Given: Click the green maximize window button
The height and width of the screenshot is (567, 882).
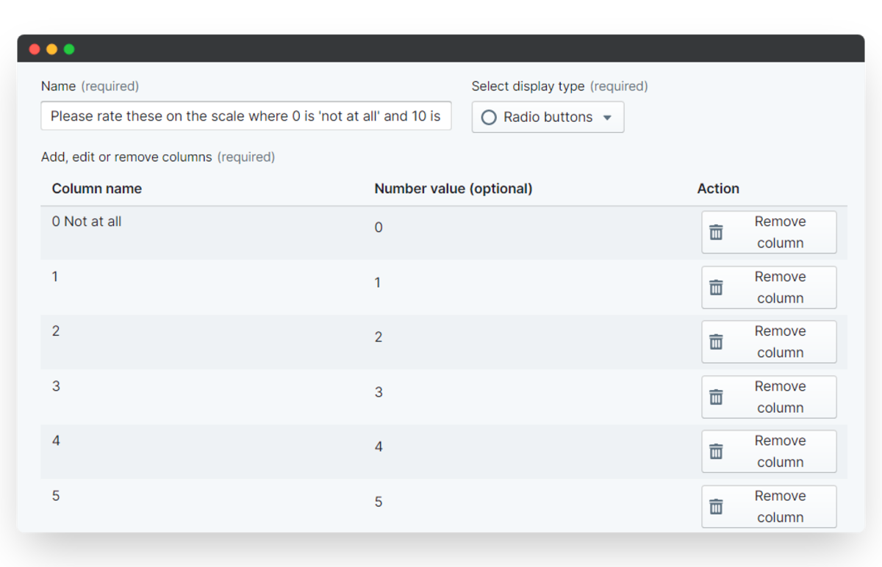Looking at the screenshot, I should coord(69,49).
